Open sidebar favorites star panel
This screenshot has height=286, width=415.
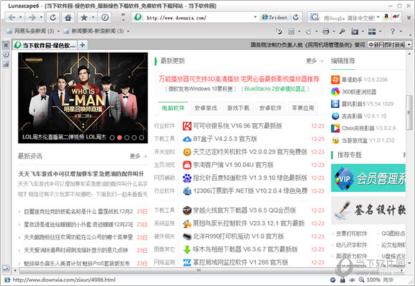tap(6, 45)
